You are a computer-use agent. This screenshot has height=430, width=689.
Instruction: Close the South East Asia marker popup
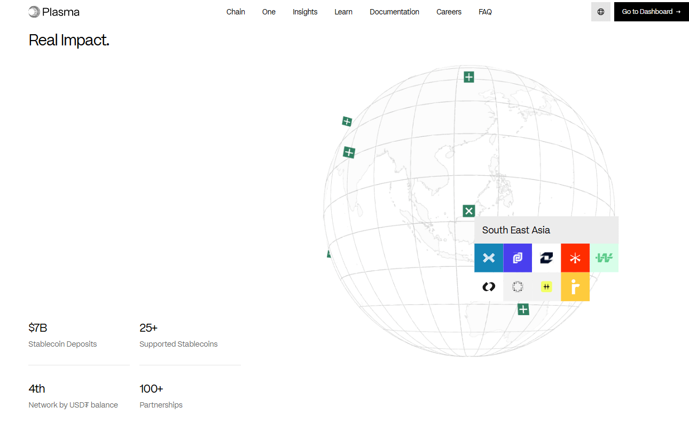(x=468, y=211)
